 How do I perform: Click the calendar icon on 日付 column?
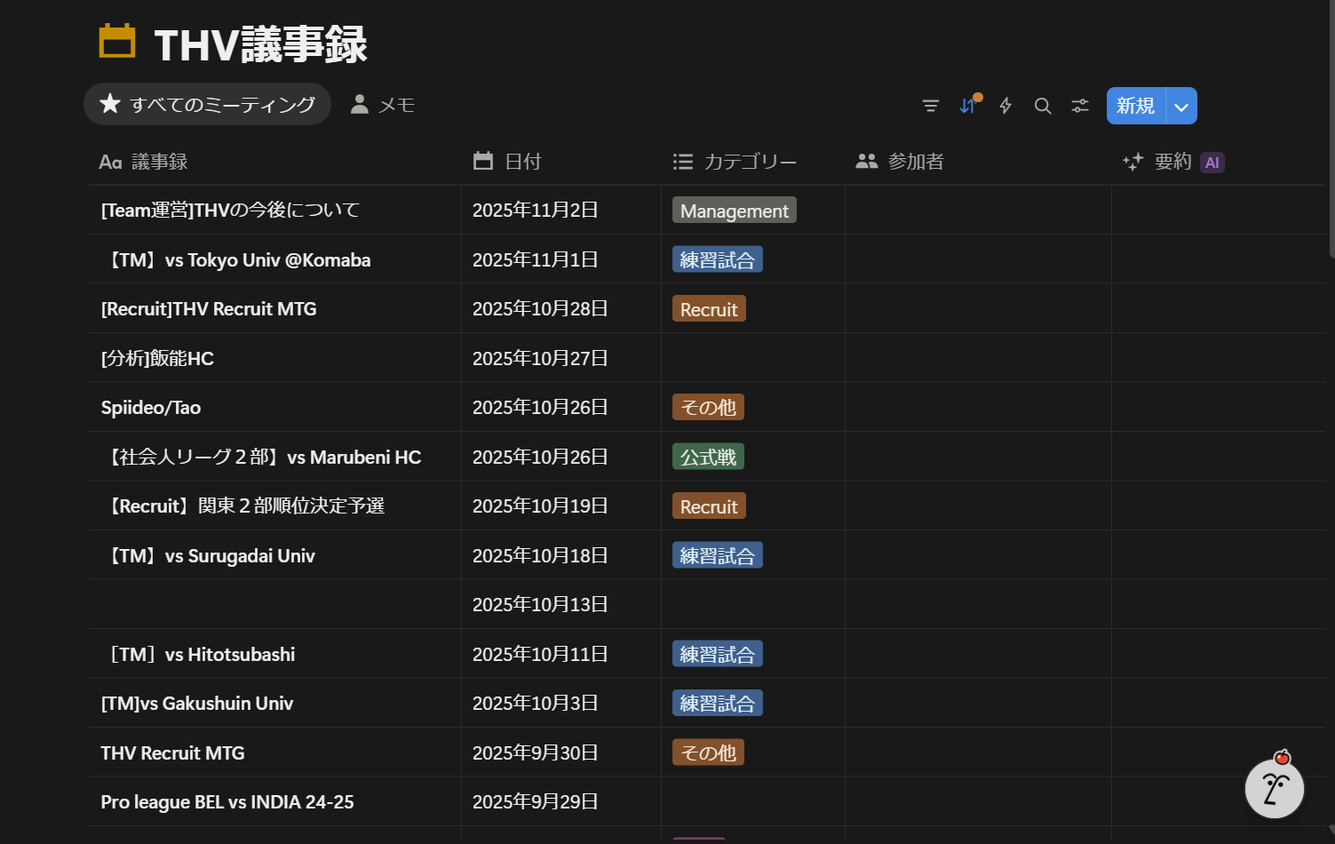point(482,161)
